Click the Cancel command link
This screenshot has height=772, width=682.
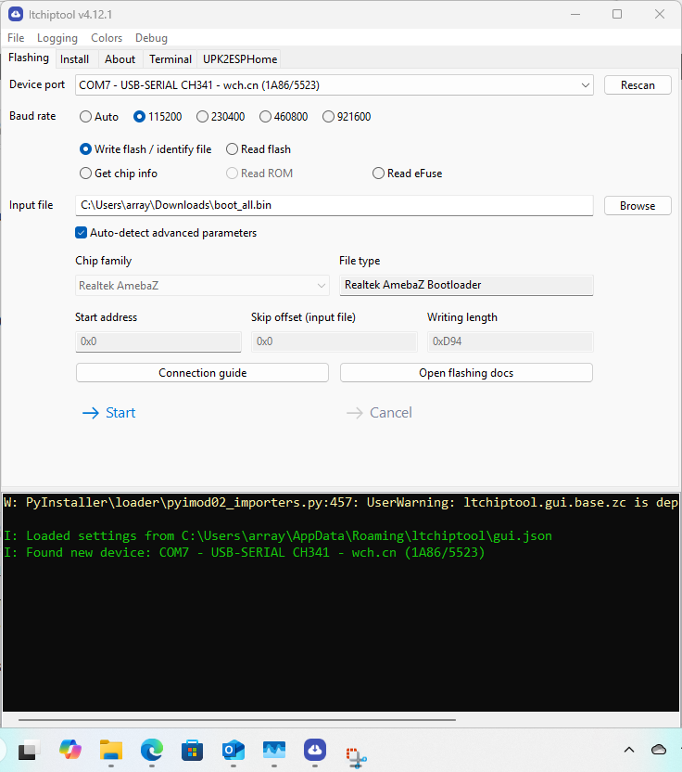380,413
